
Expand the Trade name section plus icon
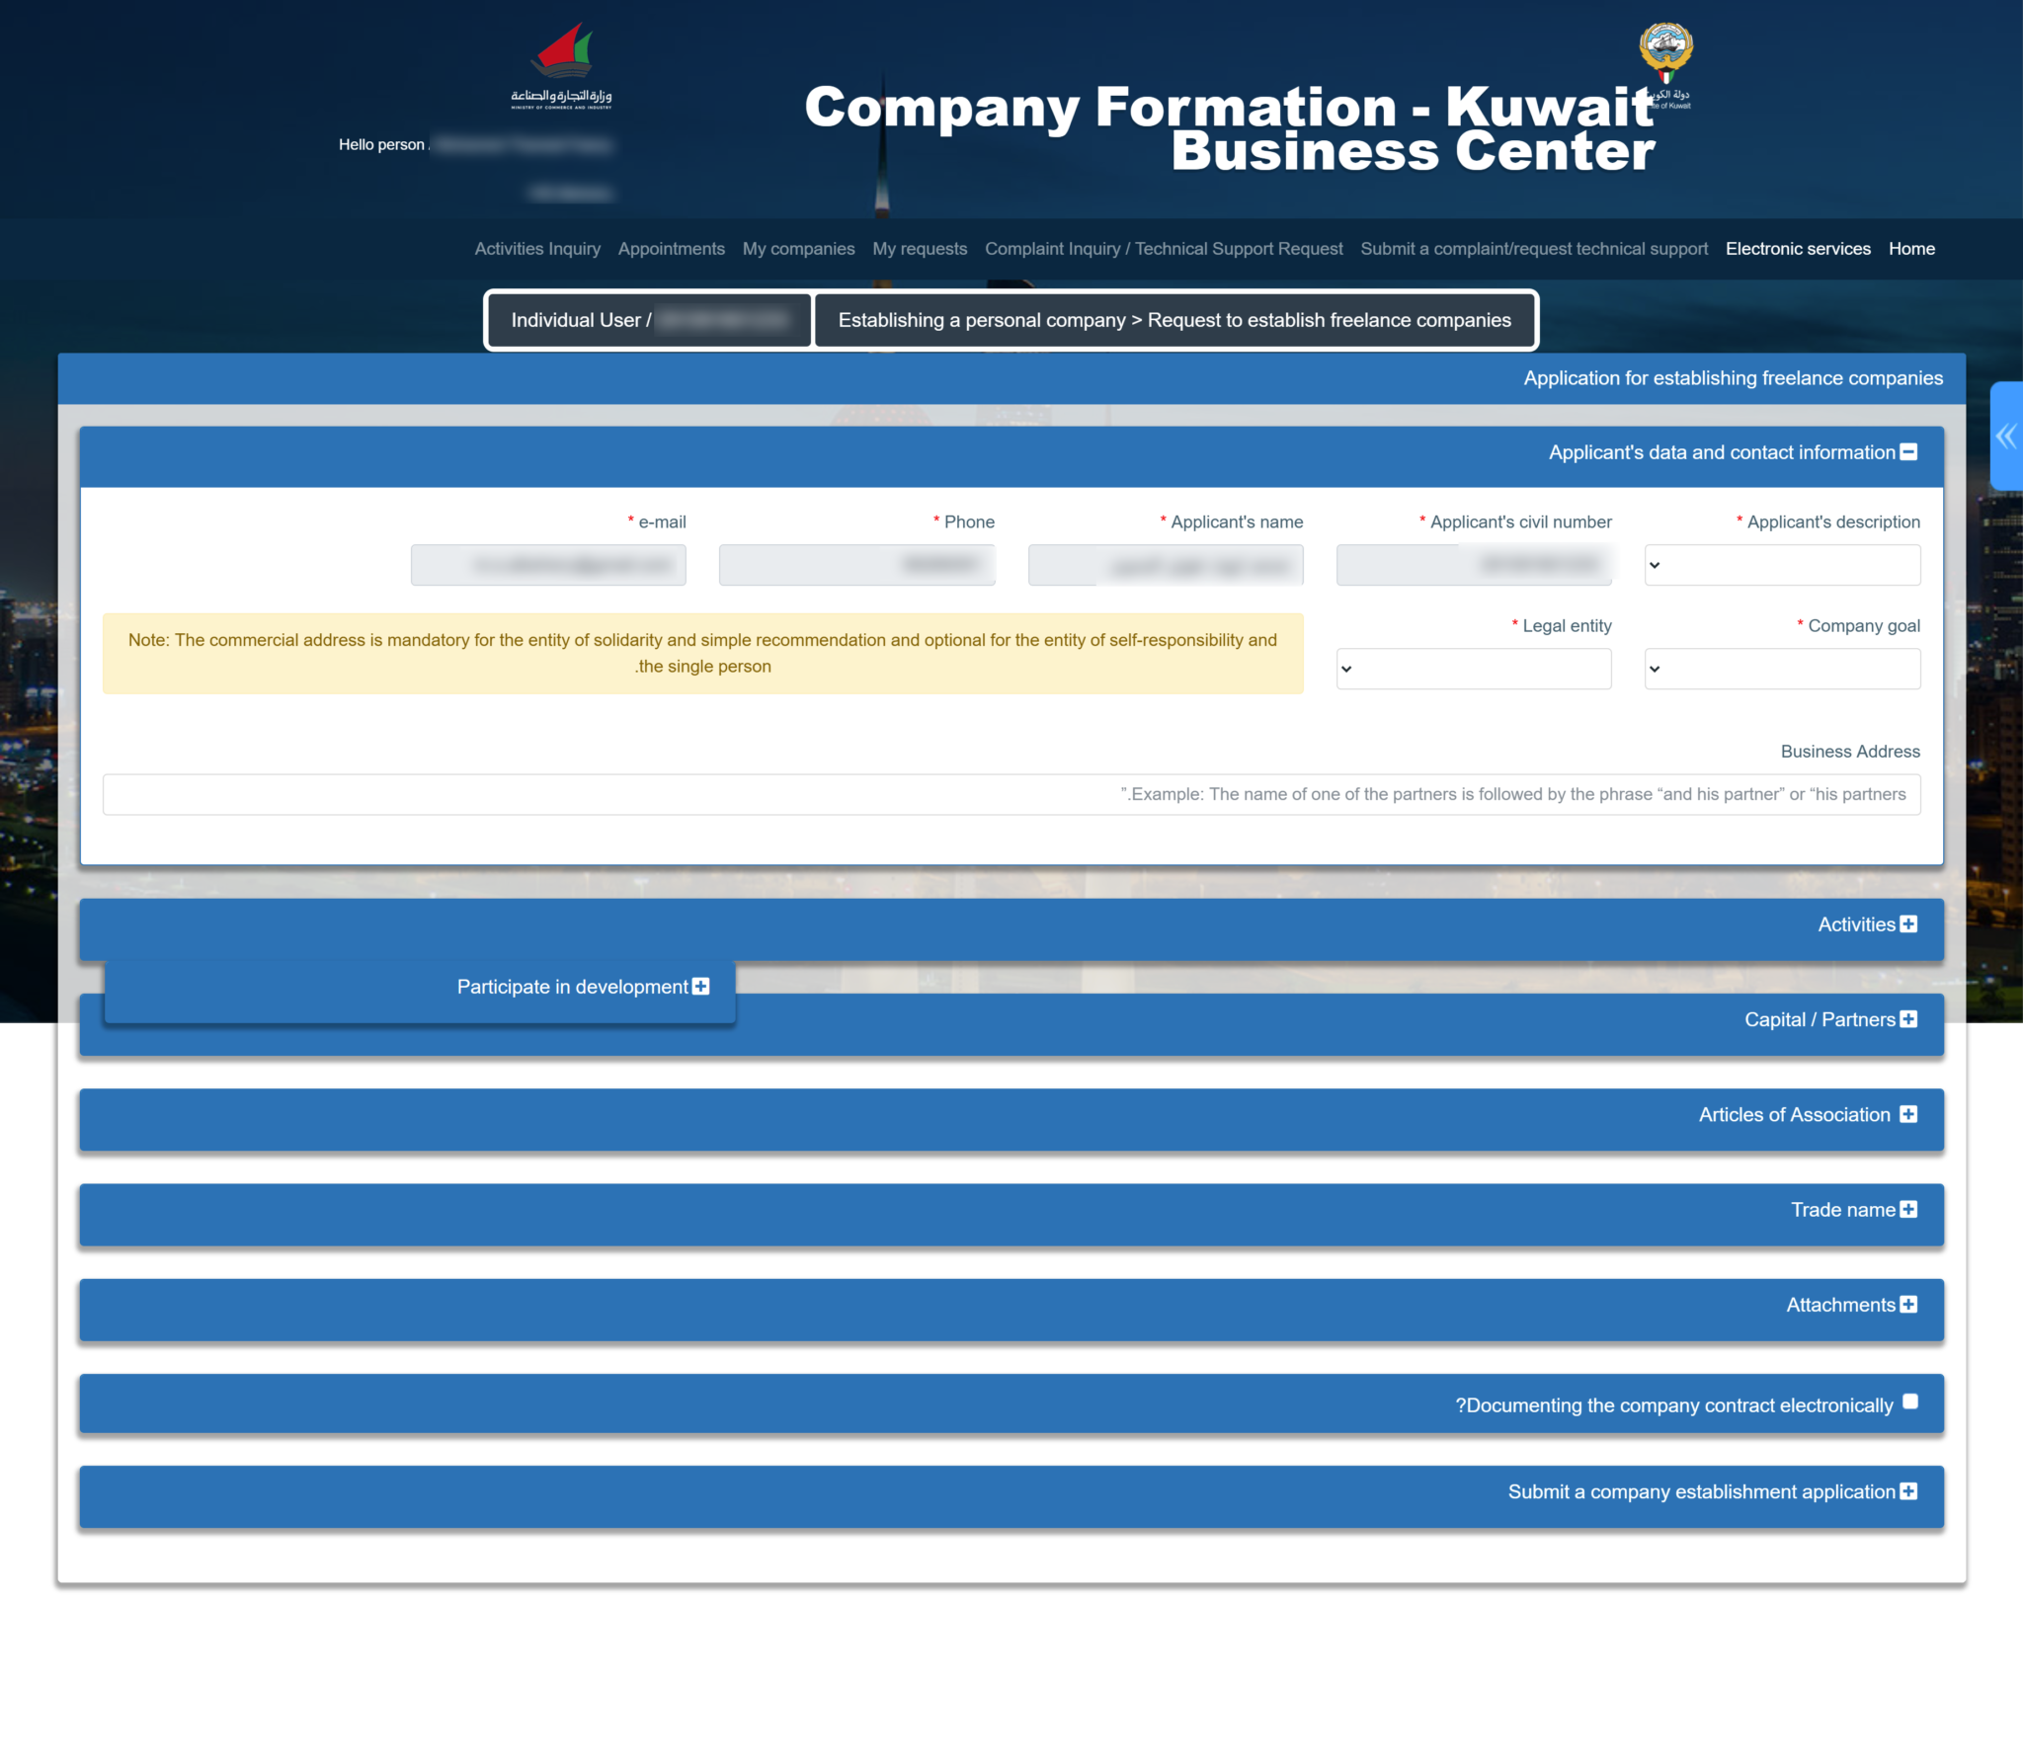tap(1907, 1209)
